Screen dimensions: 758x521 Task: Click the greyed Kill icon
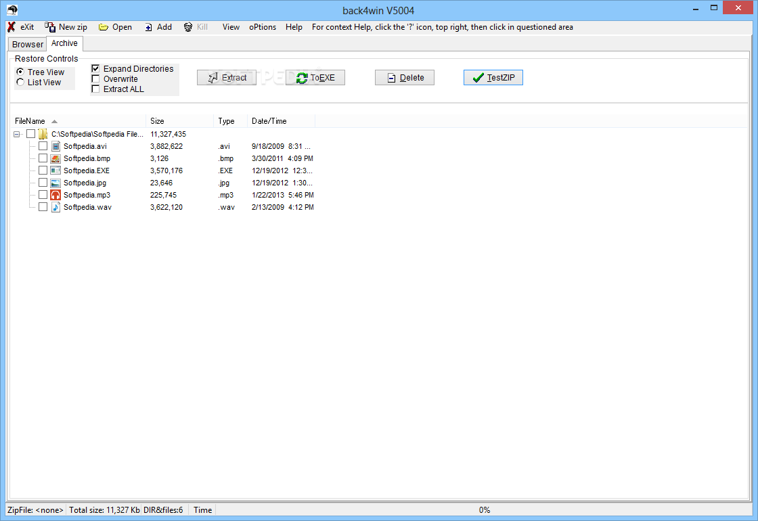click(188, 27)
